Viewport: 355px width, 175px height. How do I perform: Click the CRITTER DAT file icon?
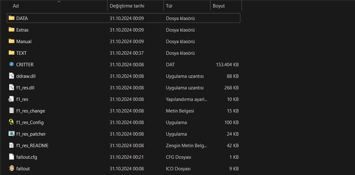(12, 64)
